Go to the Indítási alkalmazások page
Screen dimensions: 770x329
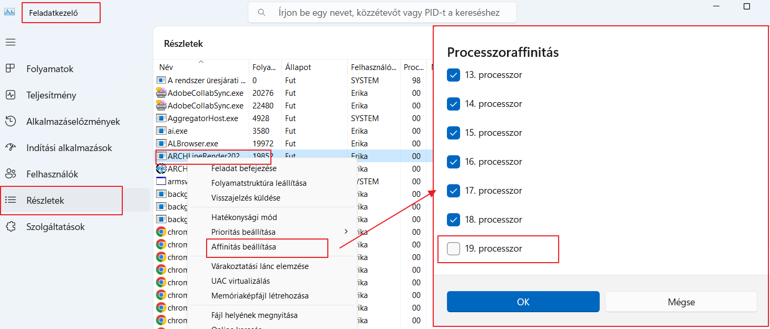[x=69, y=148]
